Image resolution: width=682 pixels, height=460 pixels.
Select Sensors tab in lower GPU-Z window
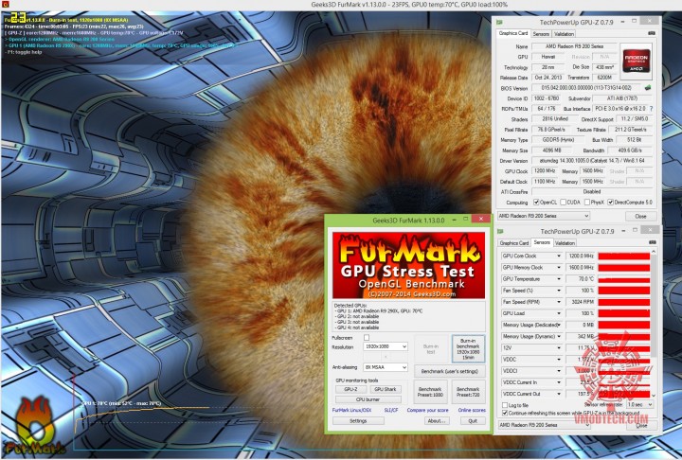[x=542, y=242]
